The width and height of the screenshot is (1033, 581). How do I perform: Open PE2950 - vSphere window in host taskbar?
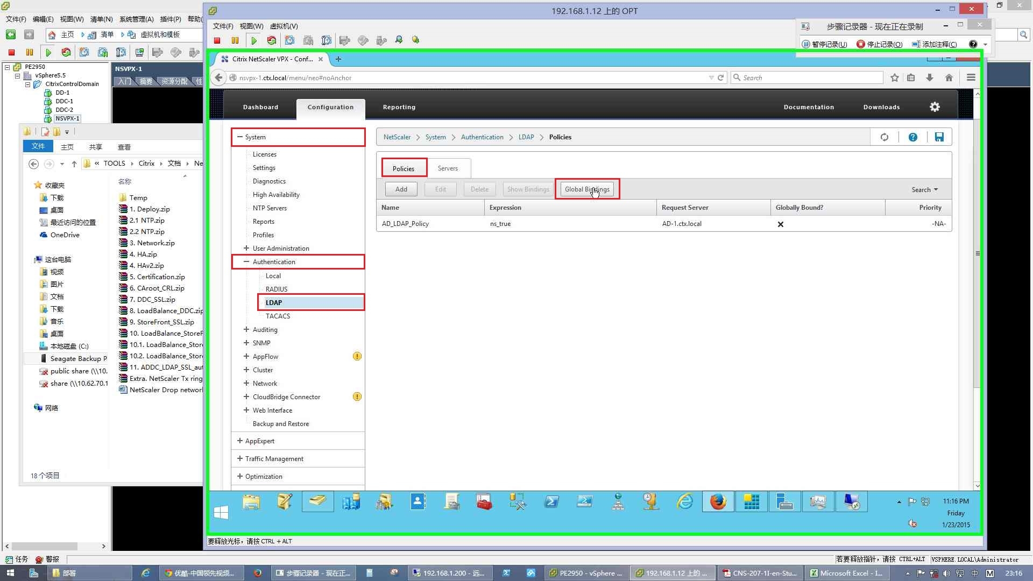tap(586, 573)
